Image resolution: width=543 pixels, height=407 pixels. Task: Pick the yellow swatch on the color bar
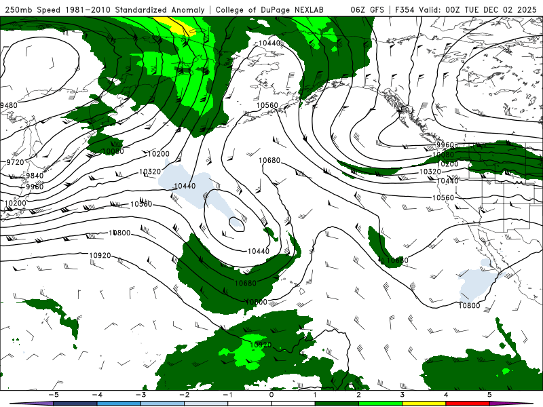pyautogui.click(x=424, y=404)
